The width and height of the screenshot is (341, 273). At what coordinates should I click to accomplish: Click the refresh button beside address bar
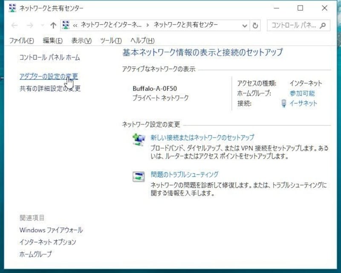[255, 26]
